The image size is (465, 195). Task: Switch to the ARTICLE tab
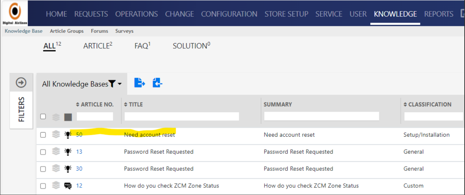pyautogui.click(x=98, y=46)
